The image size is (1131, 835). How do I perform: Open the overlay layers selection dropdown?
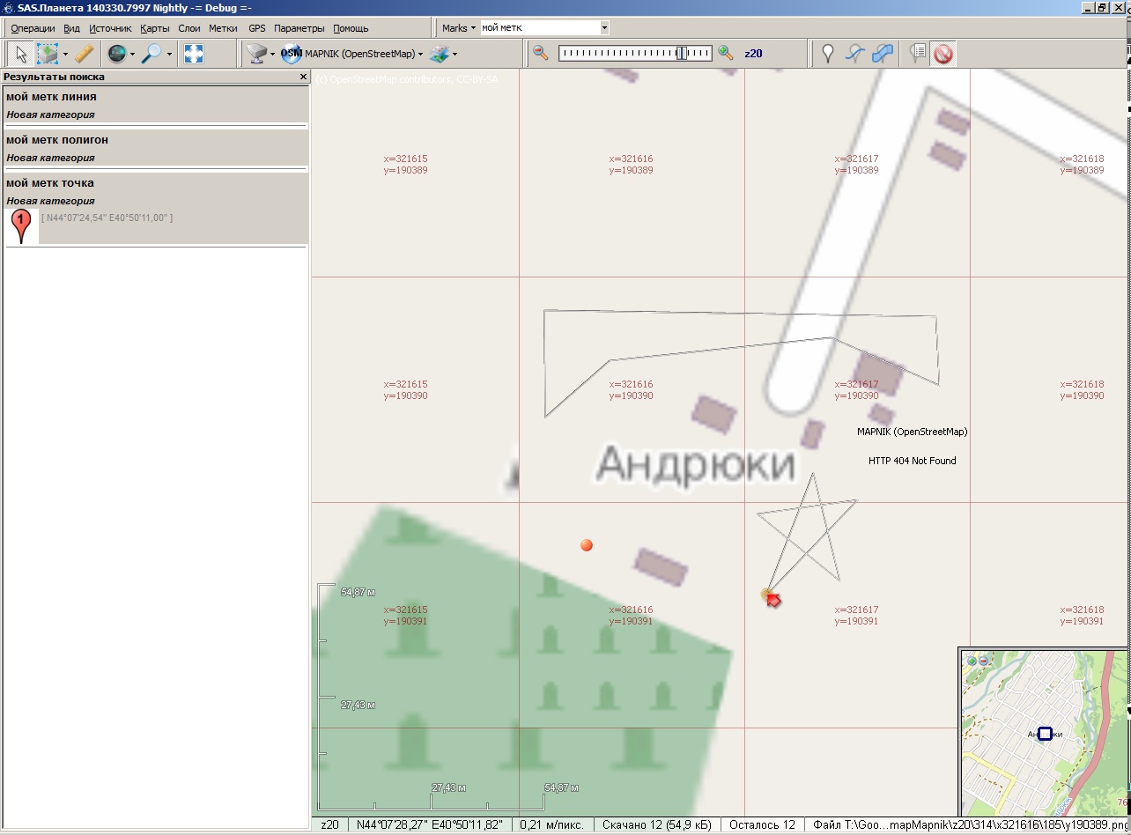click(x=443, y=54)
